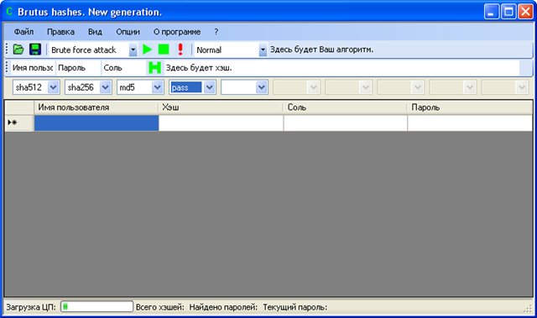Open the Опции menu

point(128,32)
